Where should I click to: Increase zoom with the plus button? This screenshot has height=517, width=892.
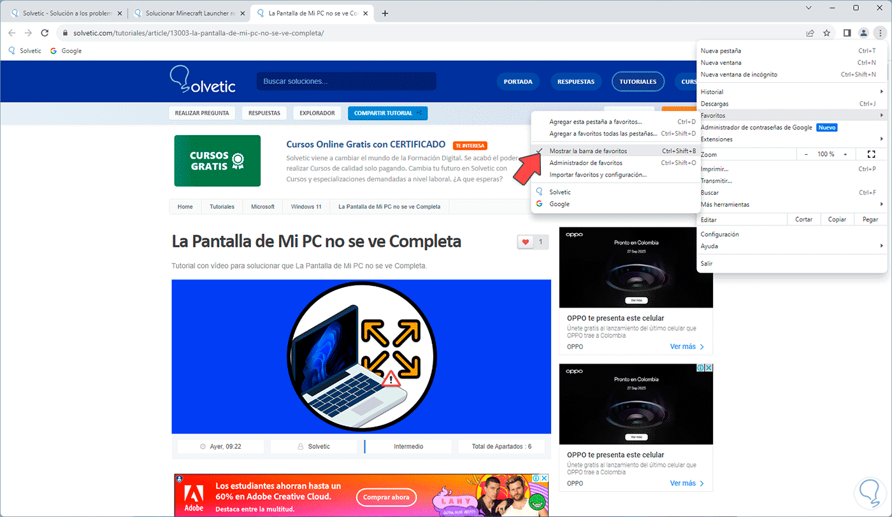tap(845, 154)
